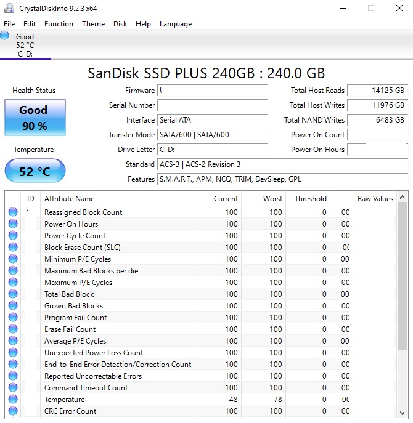Click status orb for Unexpected Power Loss Count
This screenshot has width=413, height=423.
click(x=13, y=352)
